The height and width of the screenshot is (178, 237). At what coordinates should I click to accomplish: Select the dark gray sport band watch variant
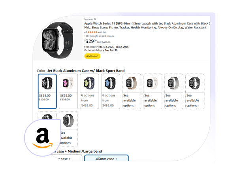pyautogui.click(x=195, y=91)
